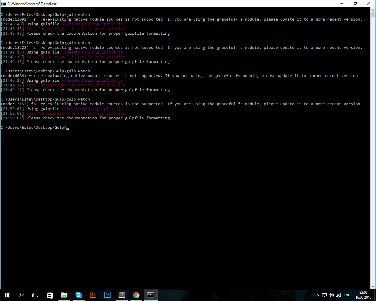
Task: Click the (node:12152) fs warning line
Action: [182, 104]
